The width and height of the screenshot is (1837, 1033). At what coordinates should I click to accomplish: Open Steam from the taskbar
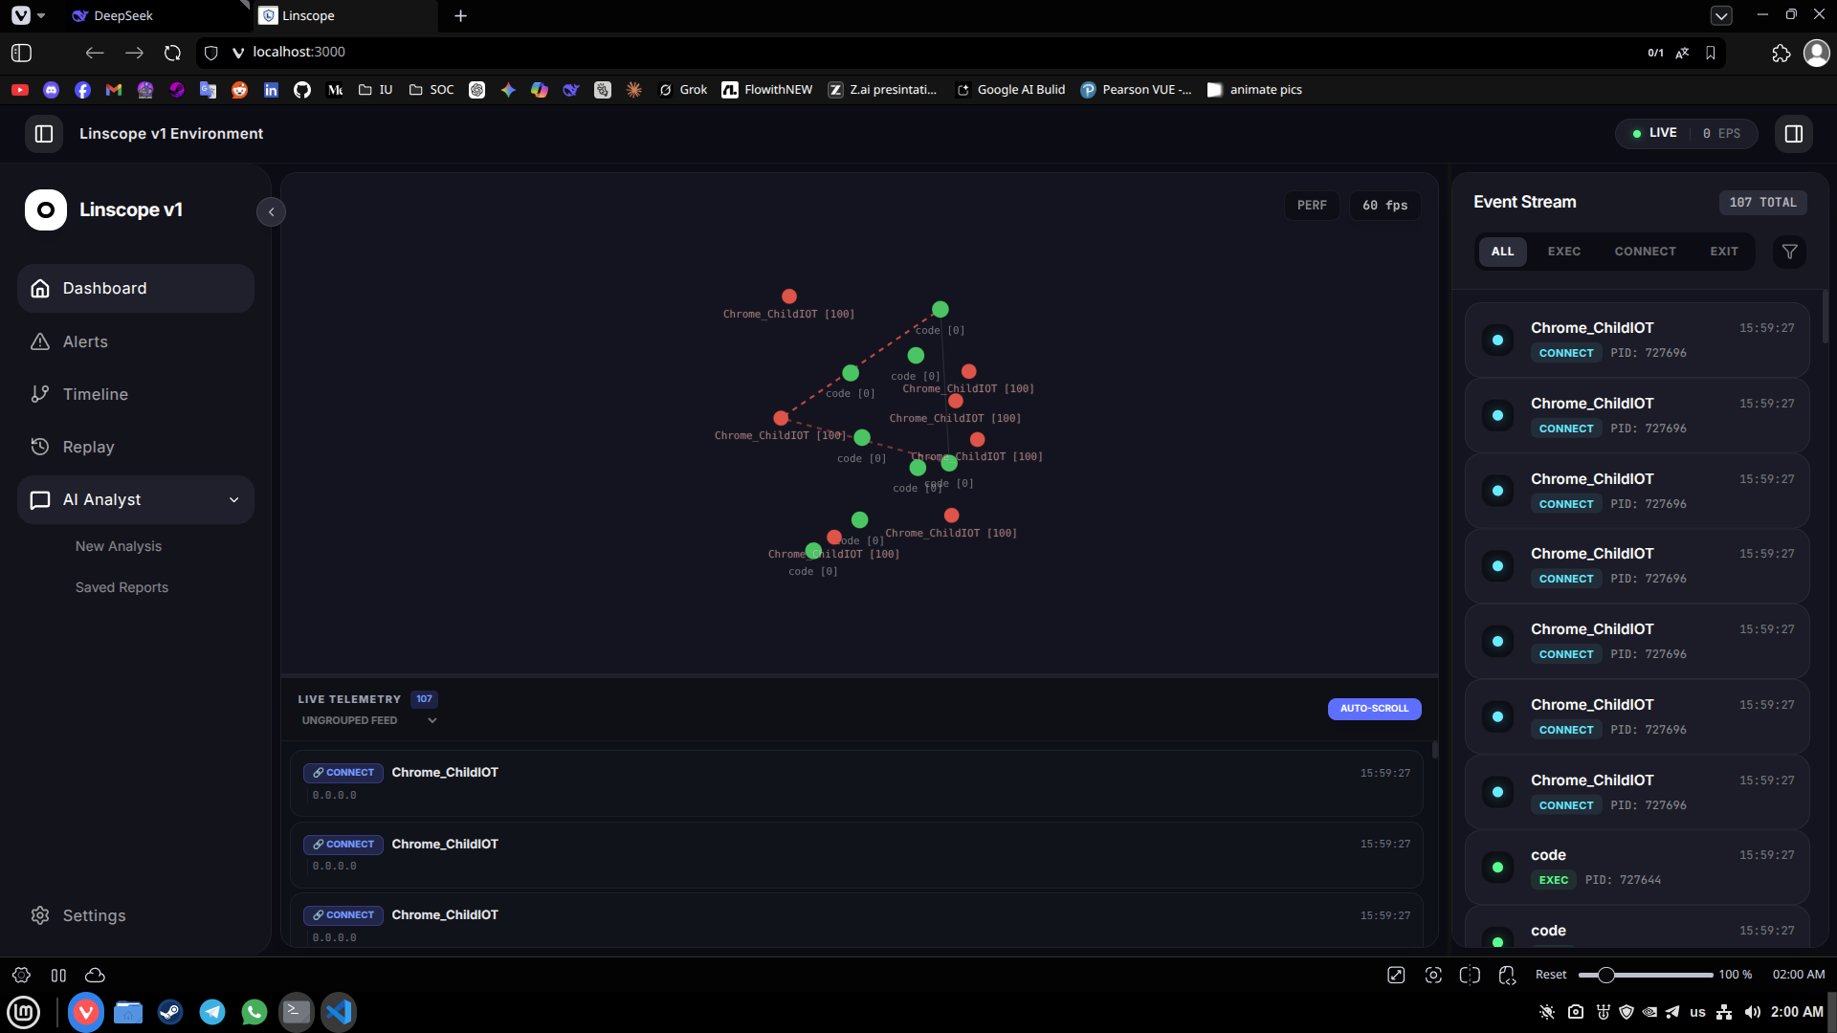pyautogui.click(x=170, y=1012)
